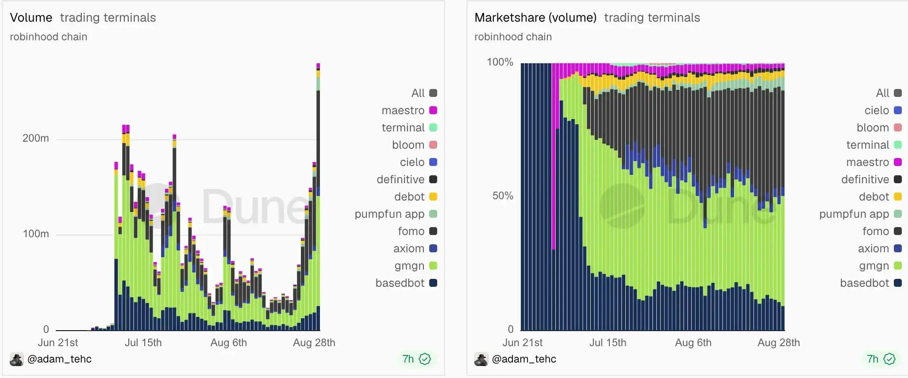Open @adam_tehc profile under Volume chart

pyautogui.click(x=59, y=359)
